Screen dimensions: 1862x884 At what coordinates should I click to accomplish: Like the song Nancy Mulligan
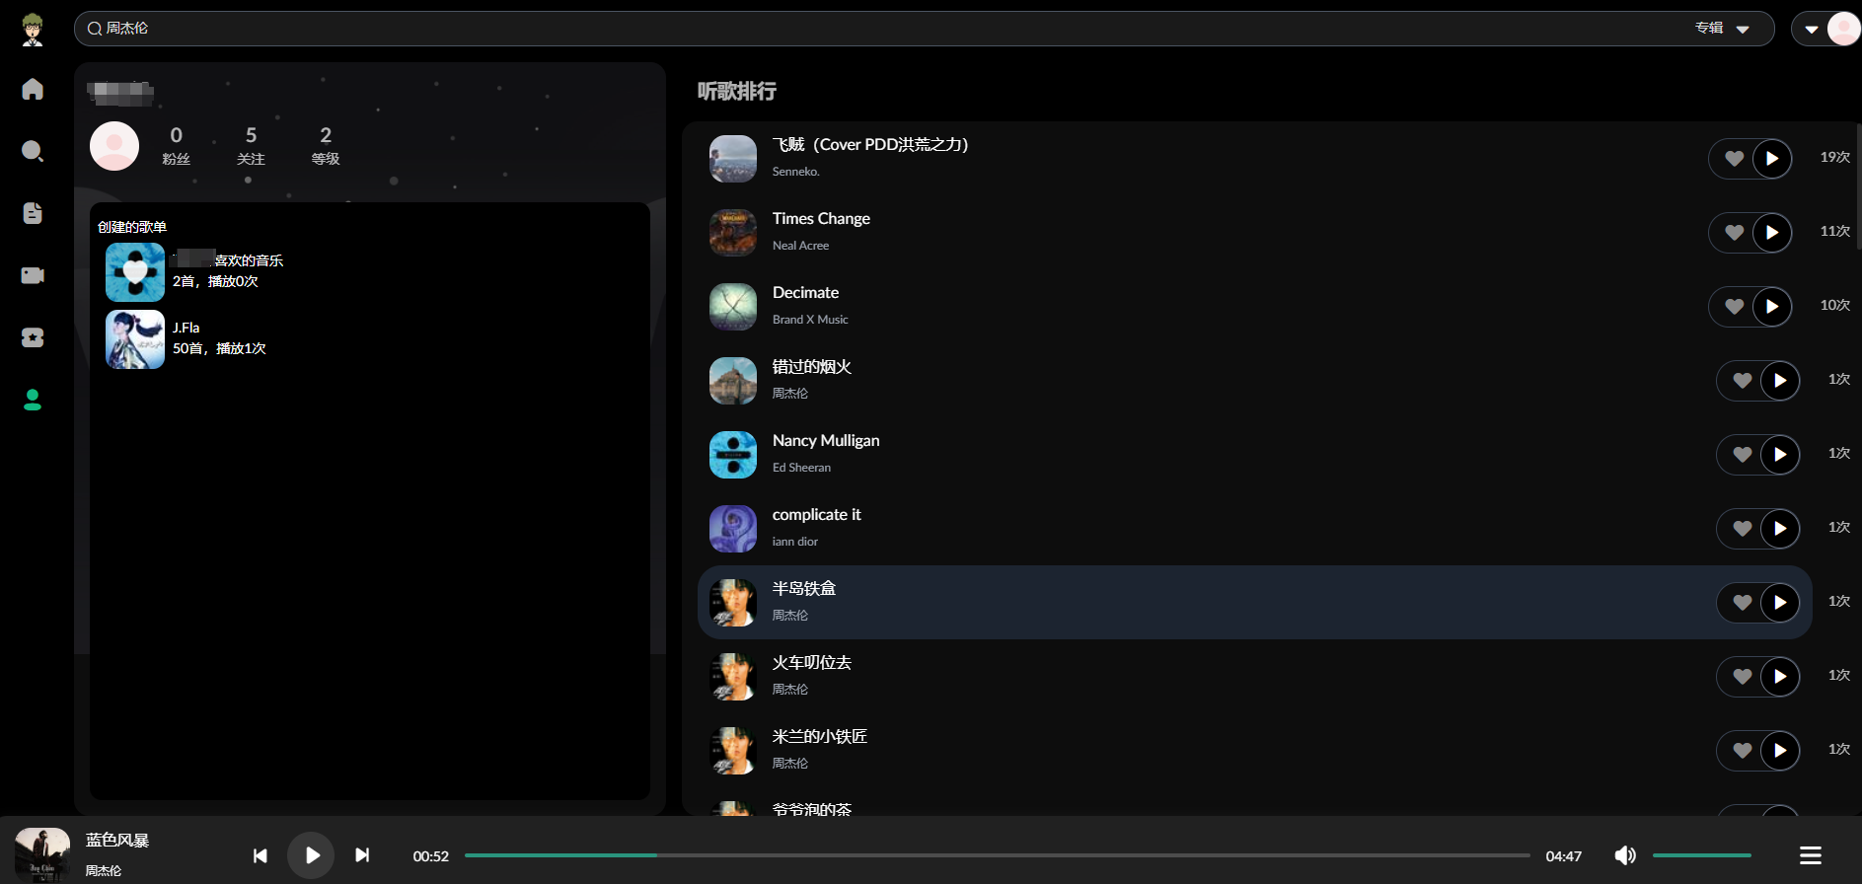click(1742, 455)
